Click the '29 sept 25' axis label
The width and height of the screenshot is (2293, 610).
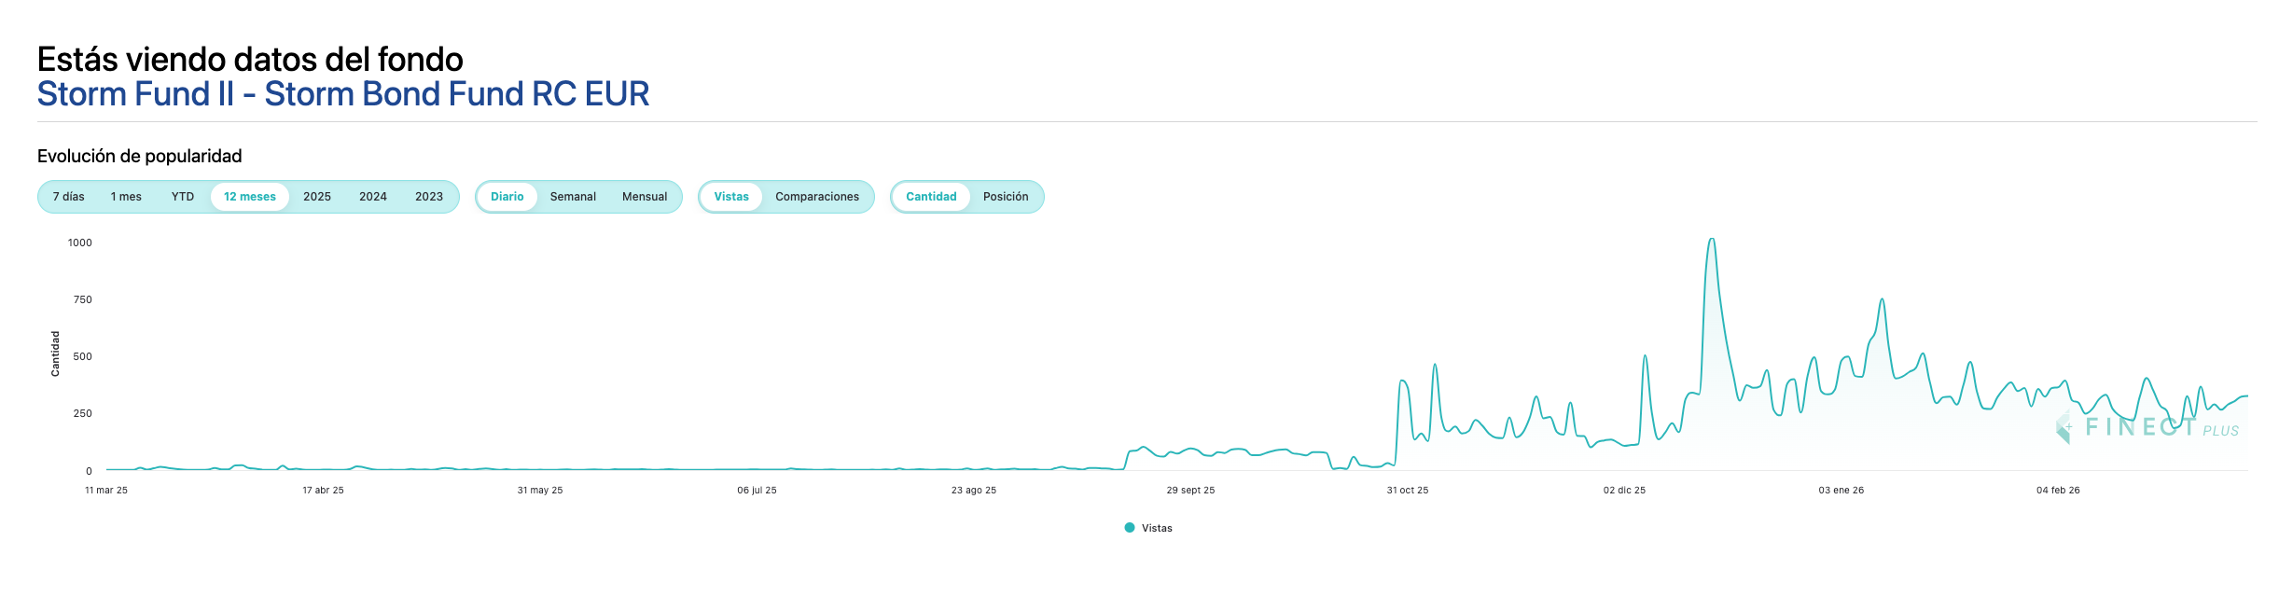tap(1190, 491)
